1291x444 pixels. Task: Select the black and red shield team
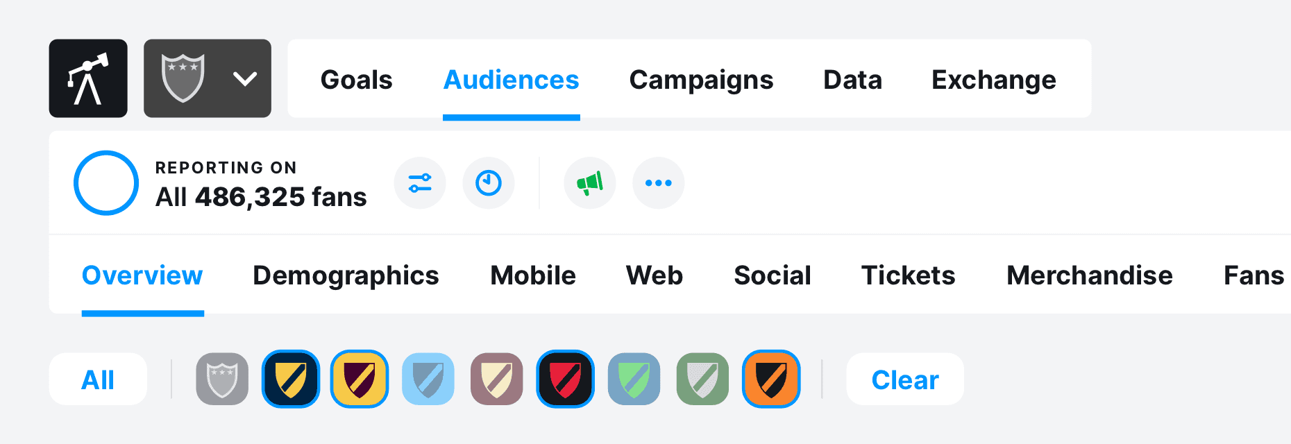click(566, 379)
